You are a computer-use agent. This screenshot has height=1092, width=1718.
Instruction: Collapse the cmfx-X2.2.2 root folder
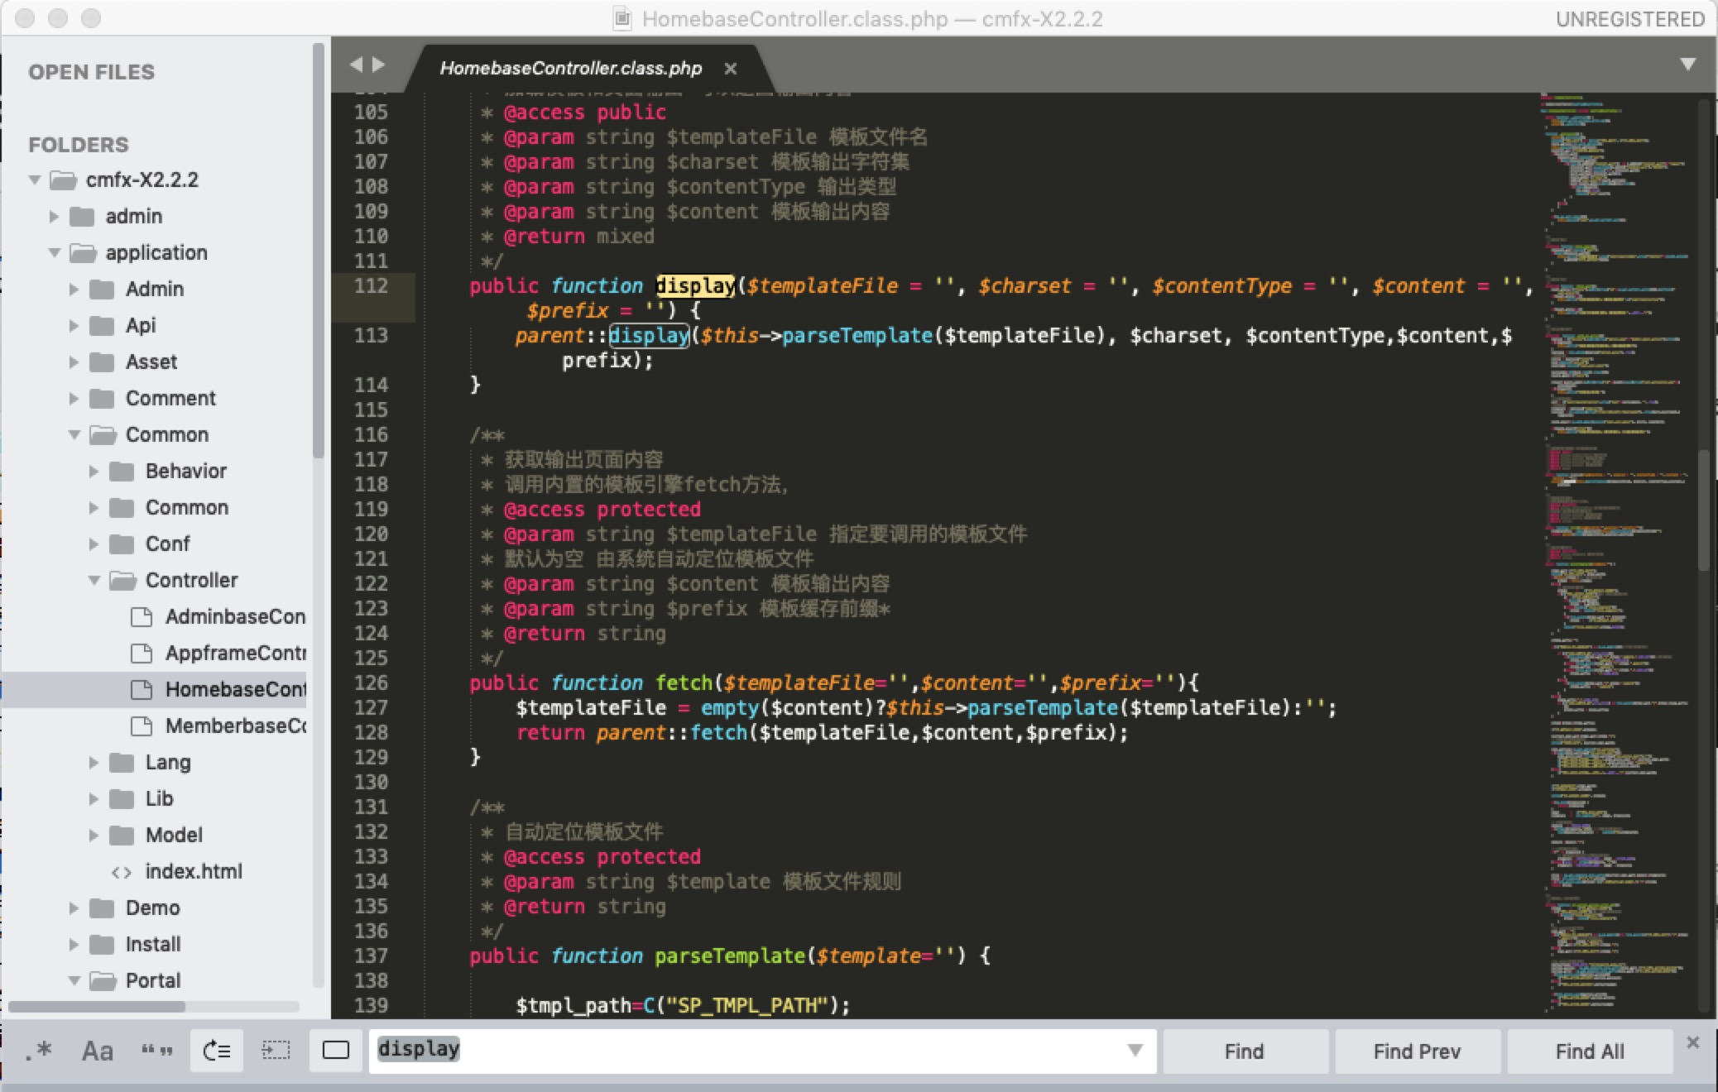35,180
